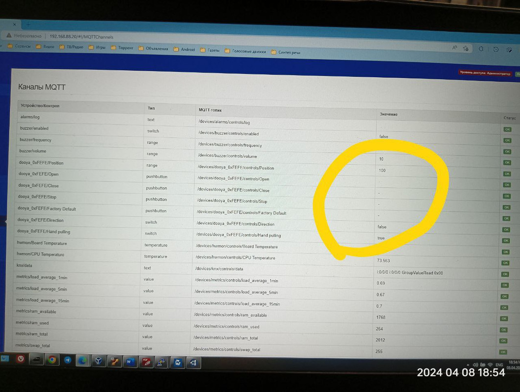Open VirtualBox cube icon in taskbar
The image size is (520, 392).
click(98, 361)
